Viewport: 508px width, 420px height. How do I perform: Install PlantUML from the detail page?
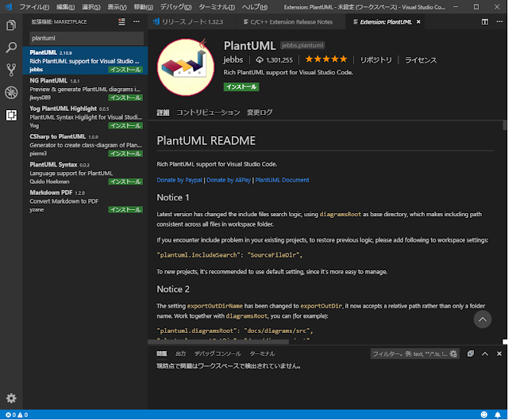pos(241,86)
